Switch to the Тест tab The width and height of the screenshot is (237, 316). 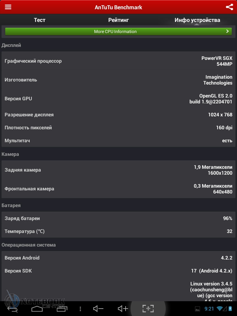39,20
